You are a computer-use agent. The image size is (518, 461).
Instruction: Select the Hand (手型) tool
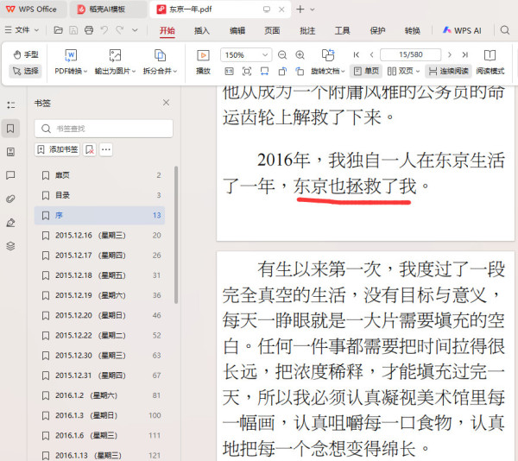[x=26, y=54]
